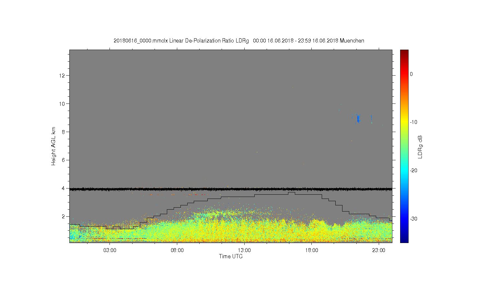Click the colorbar value label -20
Image resolution: width=486 pixels, height=292 pixels.
pos(413,171)
